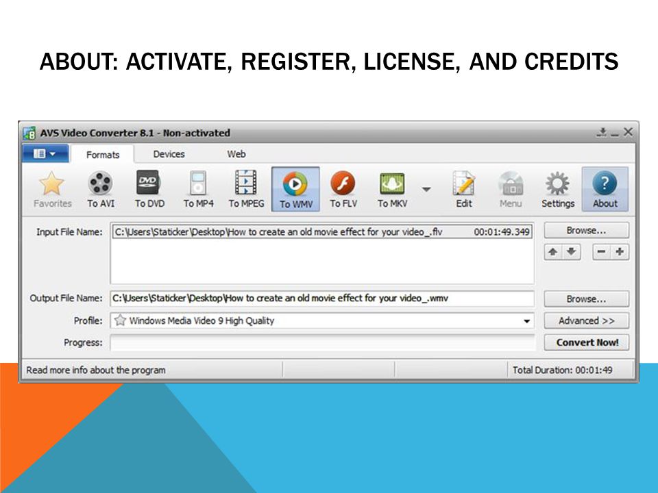Image resolution: width=658 pixels, height=493 pixels.
Task: Select the input file row in list
Action: point(322,232)
